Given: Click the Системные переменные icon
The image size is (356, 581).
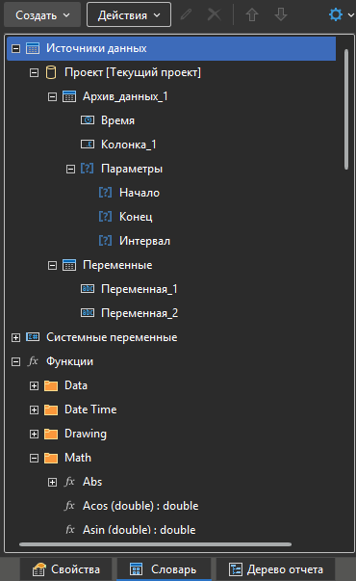Looking at the screenshot, I should tap(33, 337).
